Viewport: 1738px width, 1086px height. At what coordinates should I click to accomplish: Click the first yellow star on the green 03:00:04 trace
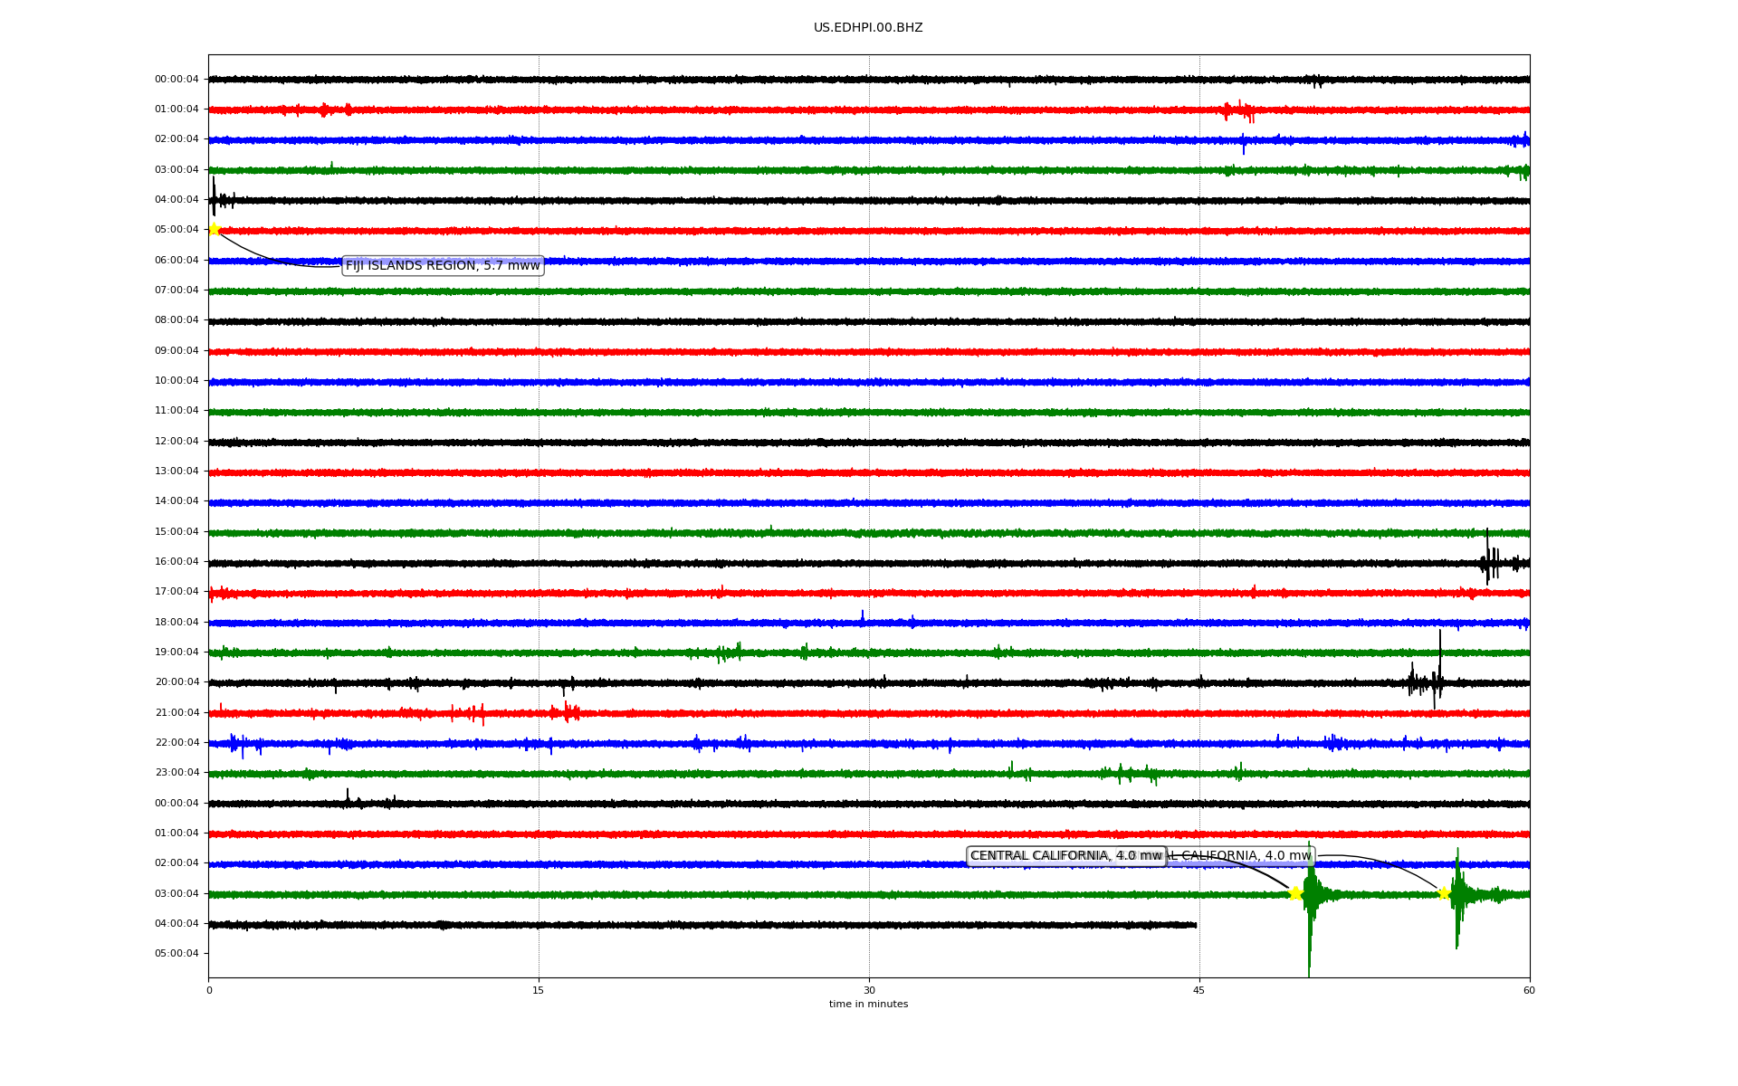pyautogui.click(x=1295, y=893)
